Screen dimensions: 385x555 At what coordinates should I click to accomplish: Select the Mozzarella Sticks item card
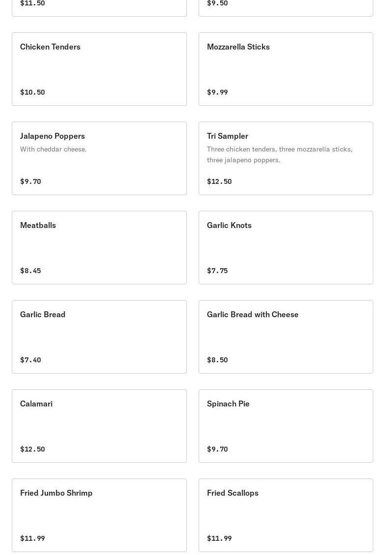tap(285, 69)
